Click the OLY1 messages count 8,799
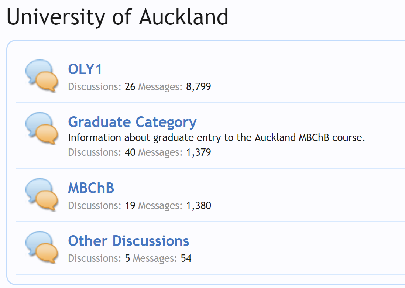Image resolution: width=405 pixels, height=288 pixels. (199, 87)
